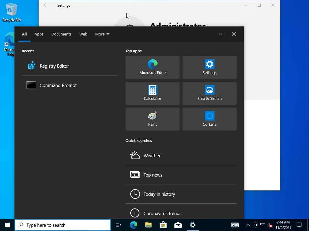Open News and interests taskbar icon

click(235, 225)
